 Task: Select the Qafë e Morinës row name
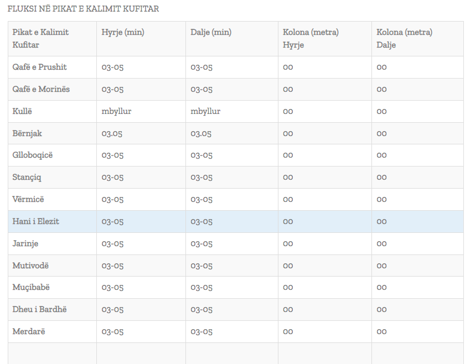[x=41, y=89]
